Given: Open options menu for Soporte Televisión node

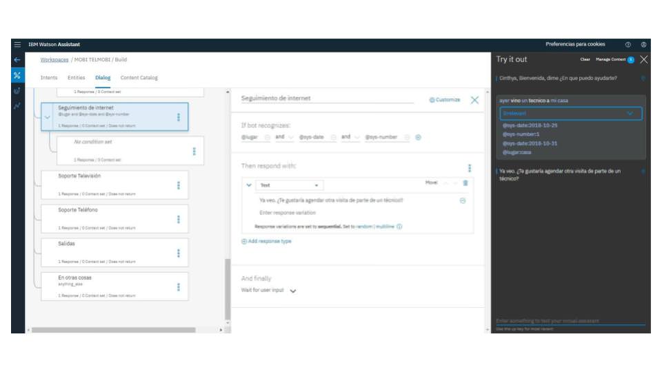Looking at the screenshot, I should point(179,185).
